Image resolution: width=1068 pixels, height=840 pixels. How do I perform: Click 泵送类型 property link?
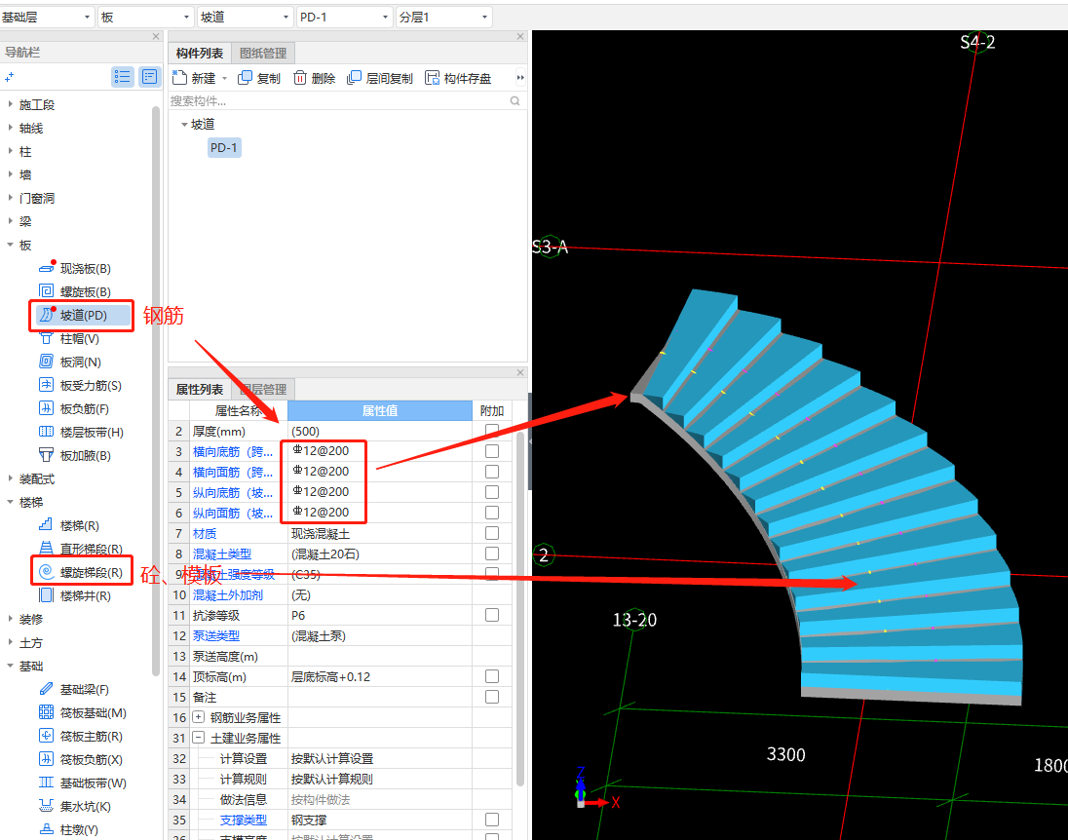(x=216, y=635)
